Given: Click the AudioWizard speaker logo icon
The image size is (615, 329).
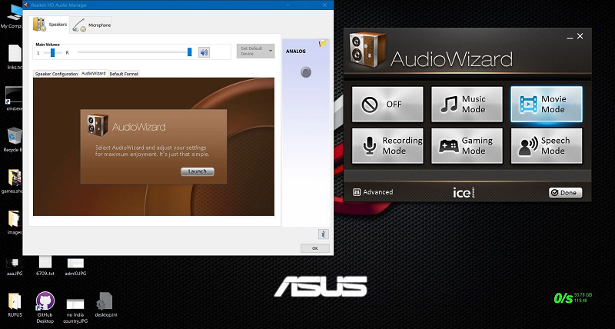Looking at the screenshot, I should coord(367,50).
